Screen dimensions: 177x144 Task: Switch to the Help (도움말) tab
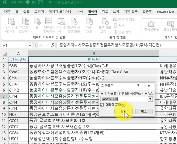tap(147, 12)
